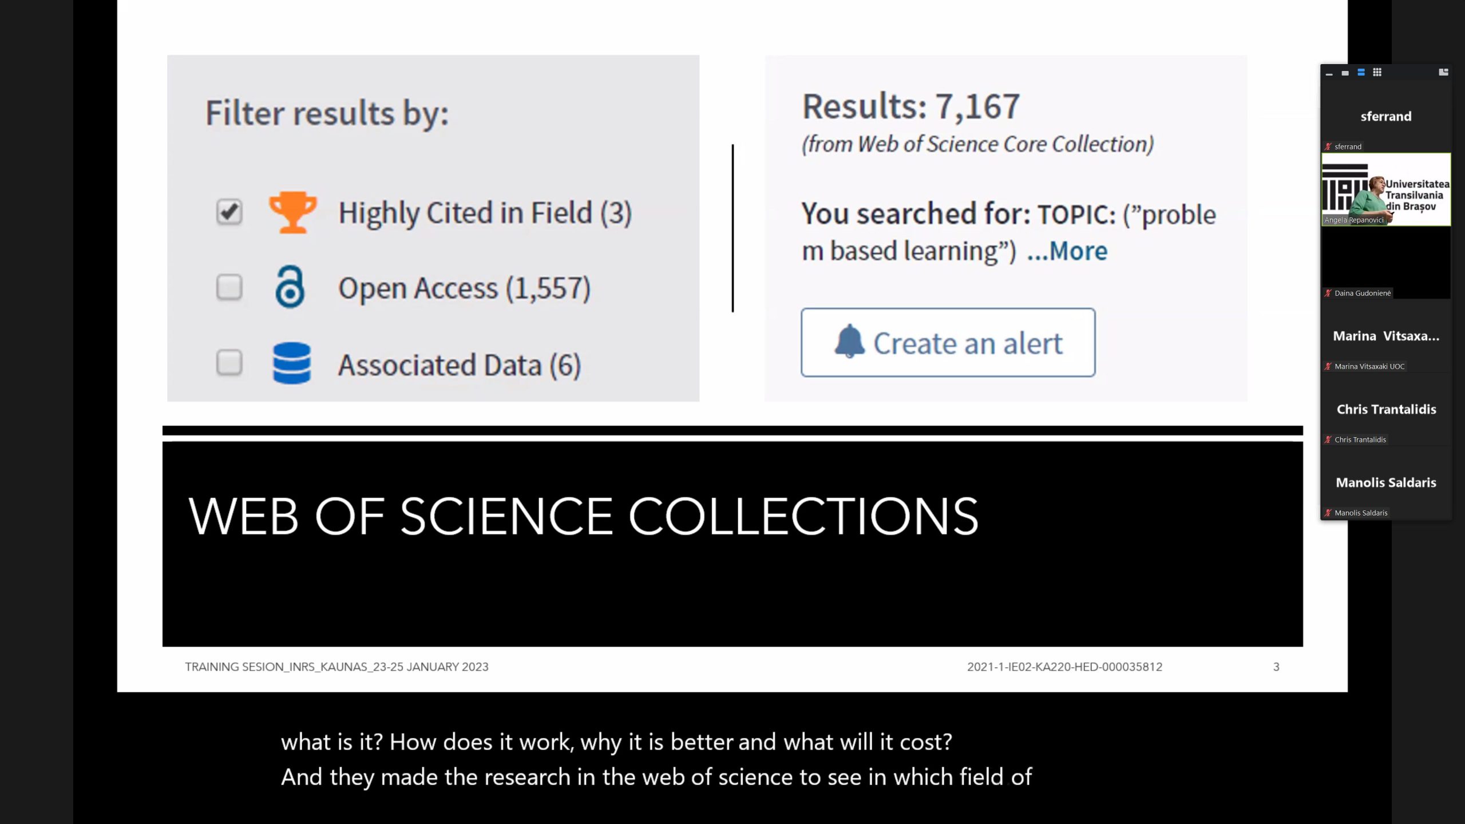
Task: Select the sferrand participant tile
Action: (x=1385, y=117)
